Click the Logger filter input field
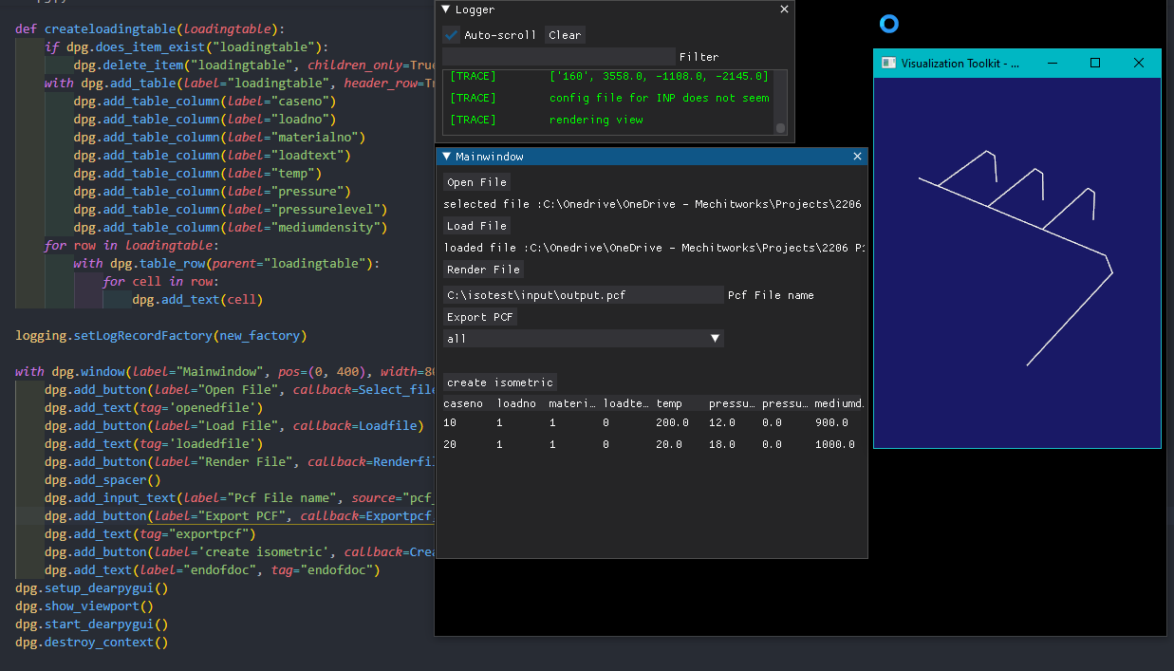Viewport: 1174px width, 671px height. click(559, 57)
